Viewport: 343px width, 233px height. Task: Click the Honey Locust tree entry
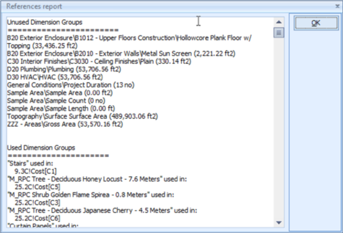97,179
